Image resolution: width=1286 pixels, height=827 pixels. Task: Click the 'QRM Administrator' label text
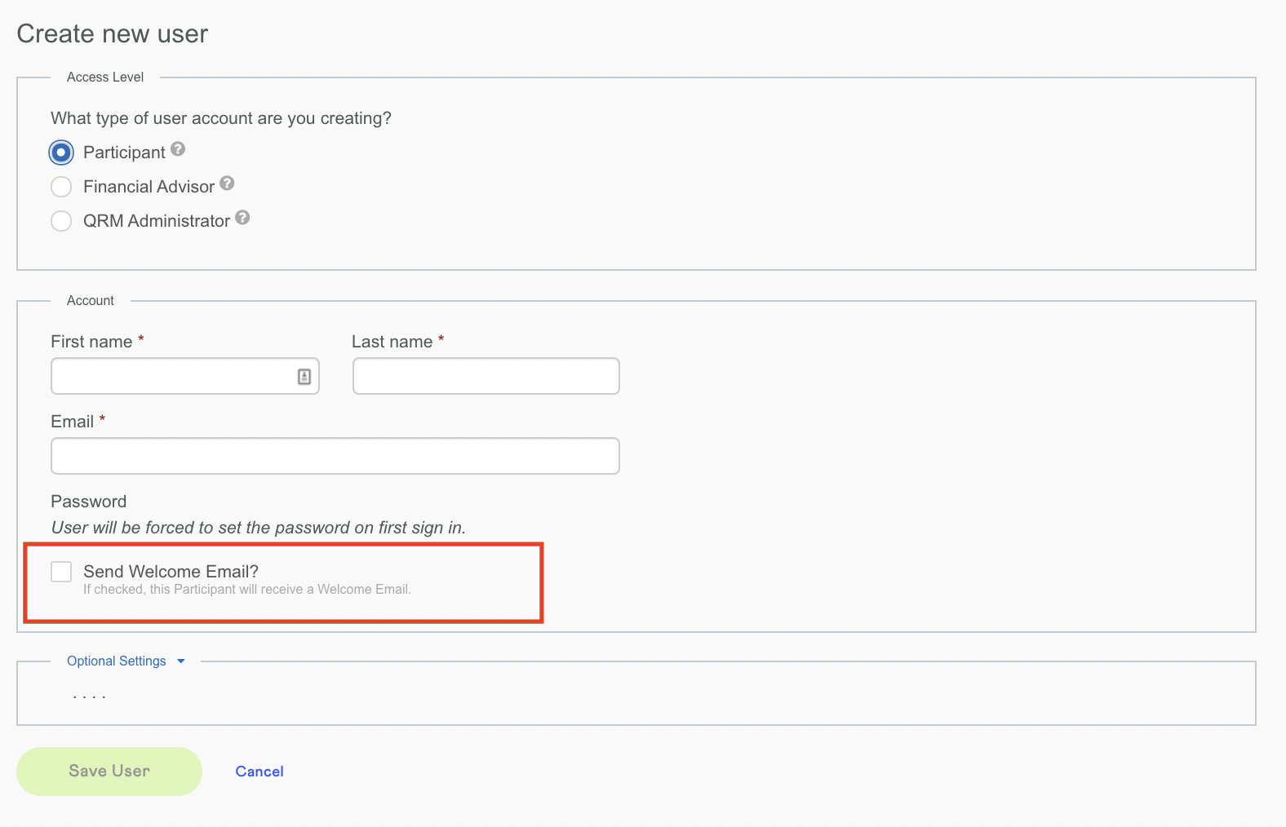point(157,221)
